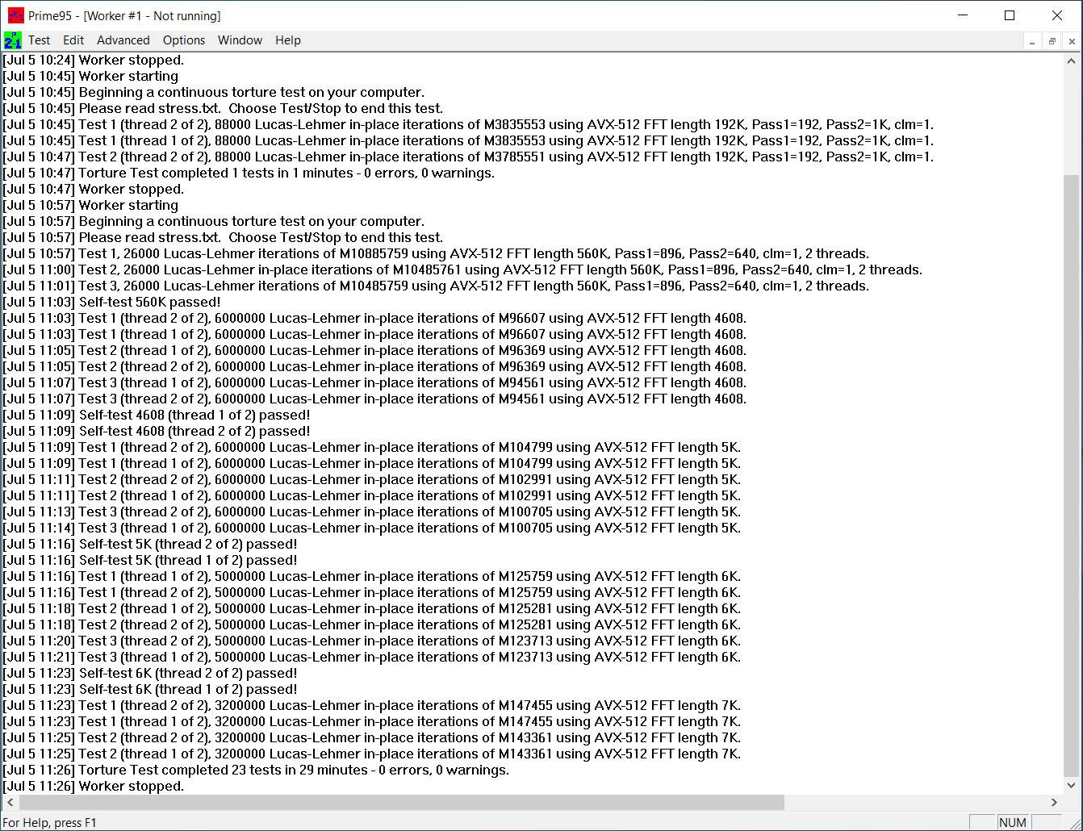Open the Help menu

pos(287,40)
